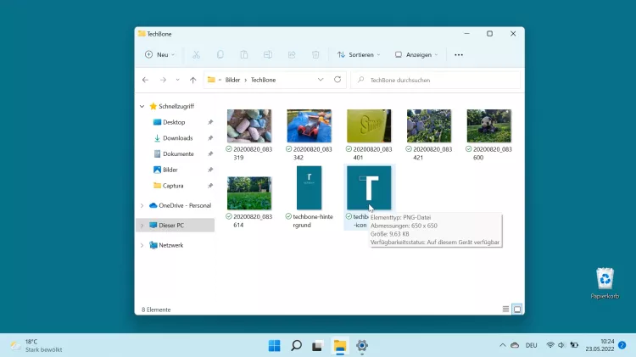Unpin Desktop using its pin icon

click(x=210, y=122)
